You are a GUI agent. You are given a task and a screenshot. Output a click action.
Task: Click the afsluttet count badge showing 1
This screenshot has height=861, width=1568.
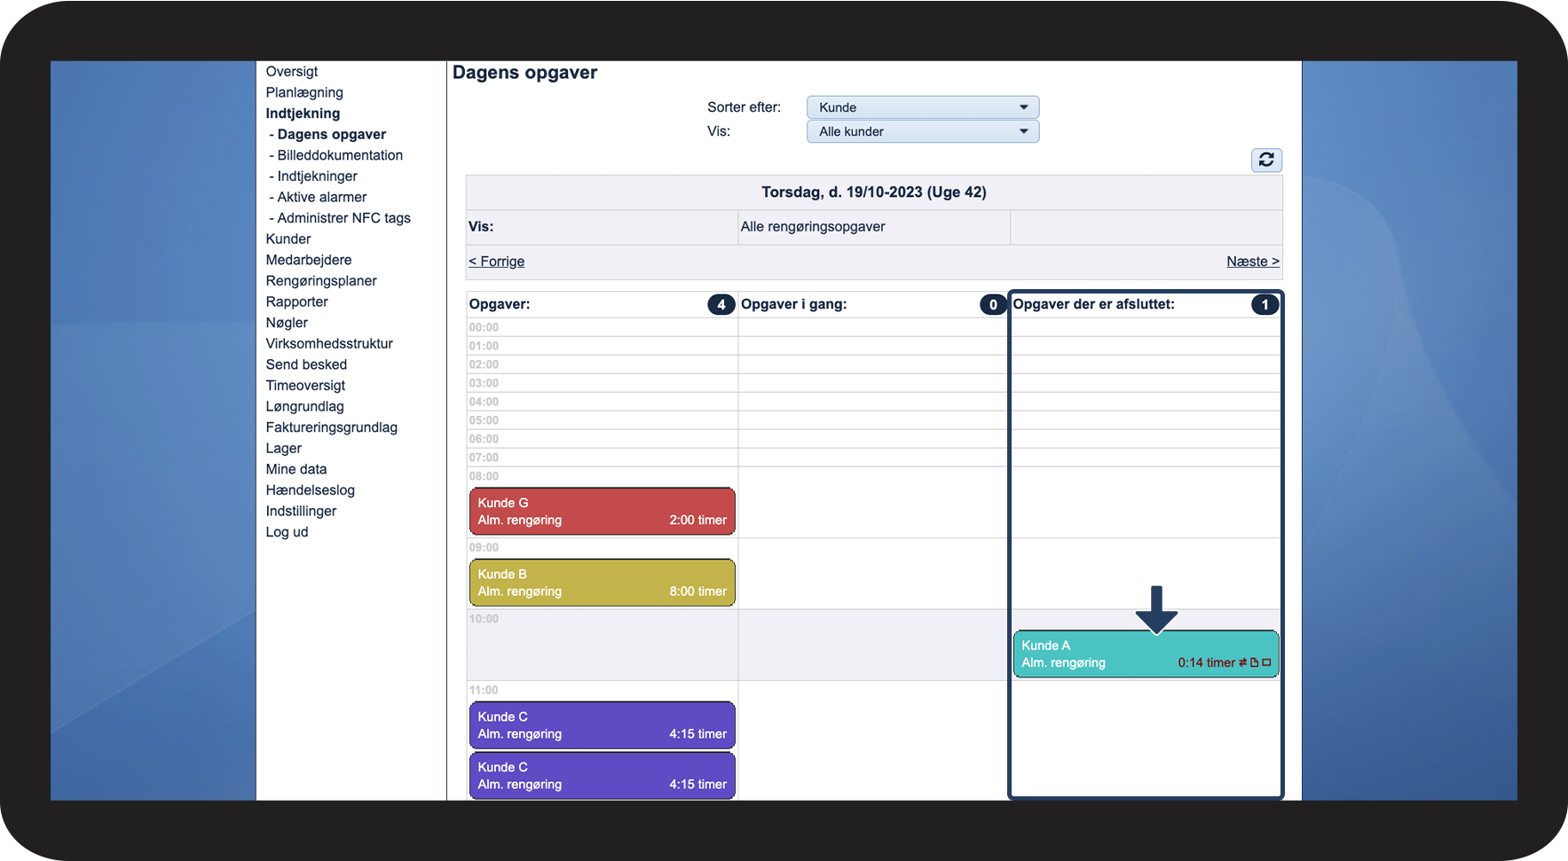coord(1265,304)
